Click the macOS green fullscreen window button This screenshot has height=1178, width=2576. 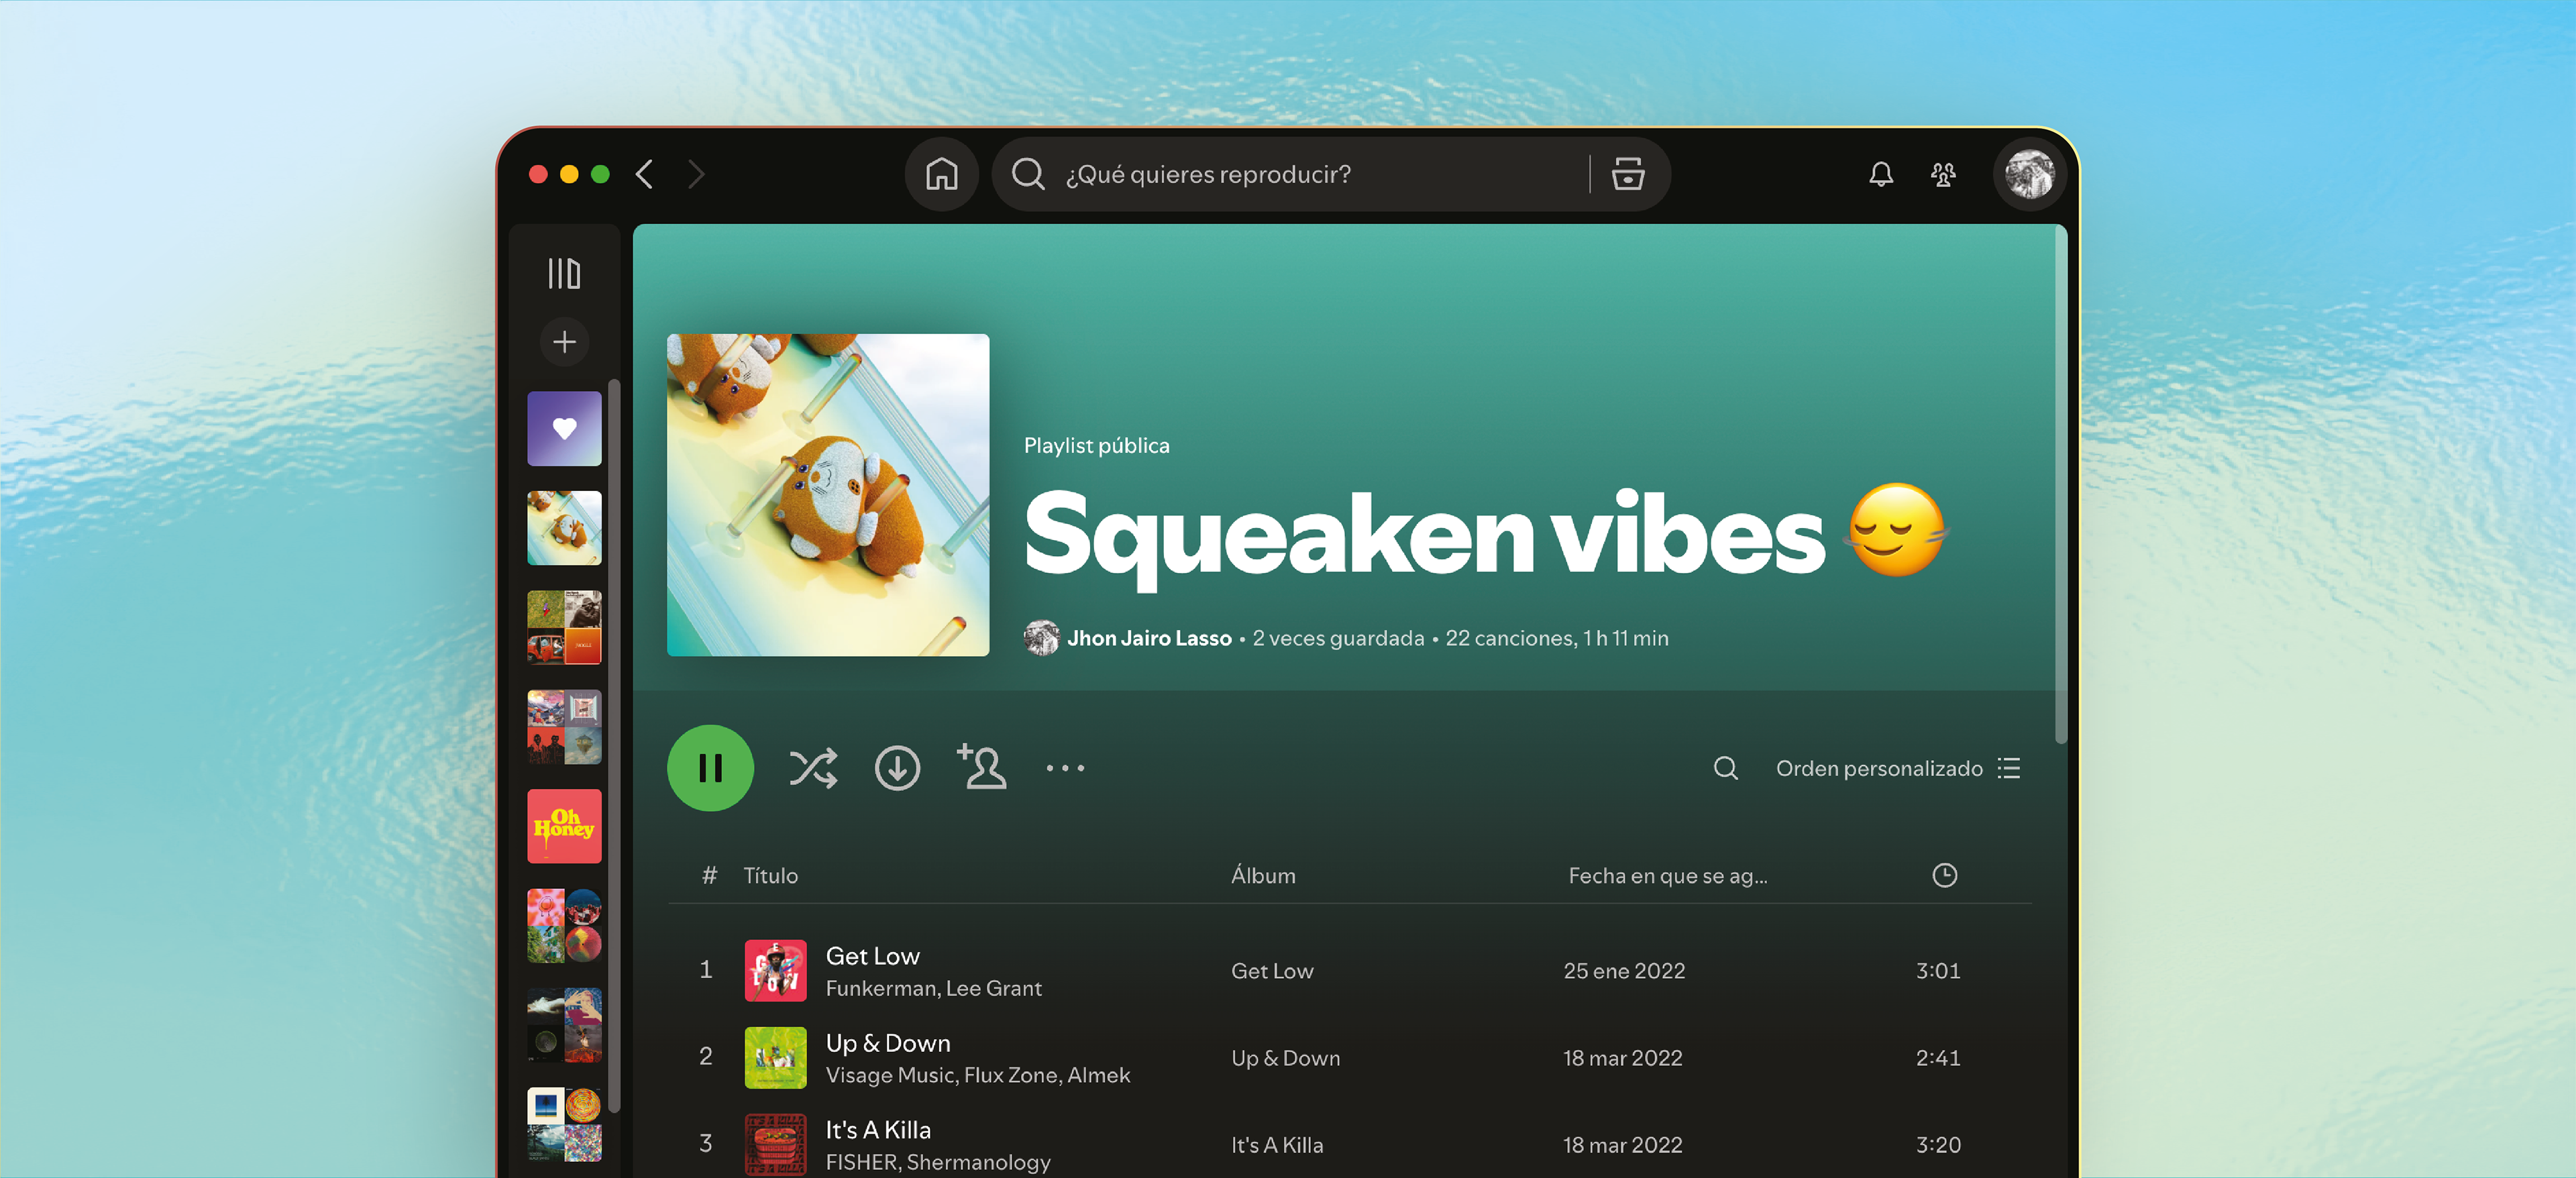[x=600, y=174]
